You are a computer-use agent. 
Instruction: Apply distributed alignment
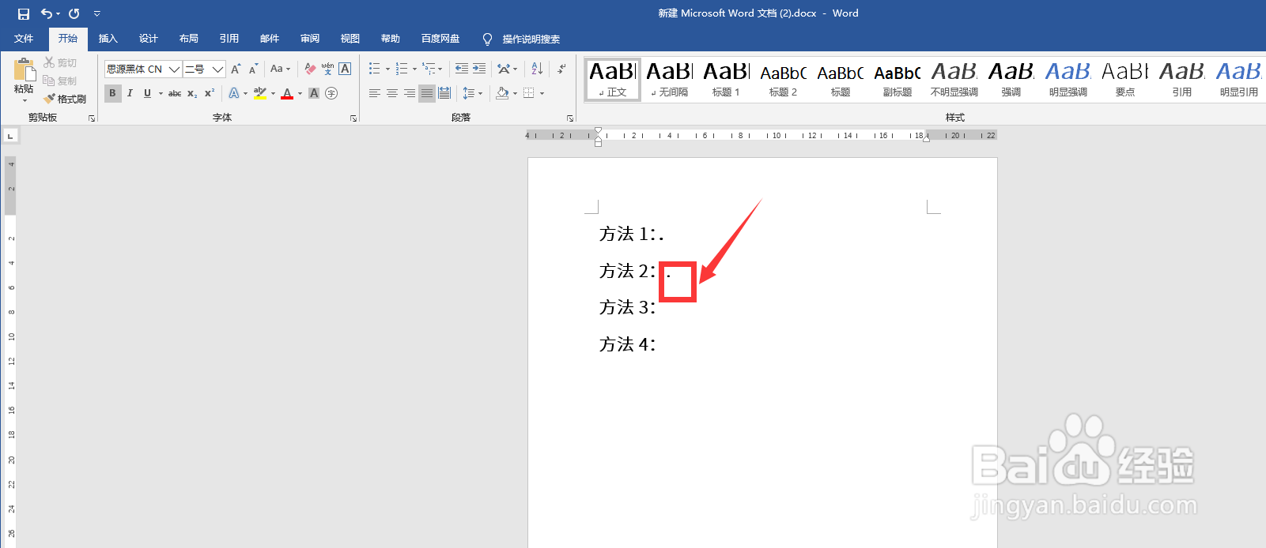click(444, 93)
